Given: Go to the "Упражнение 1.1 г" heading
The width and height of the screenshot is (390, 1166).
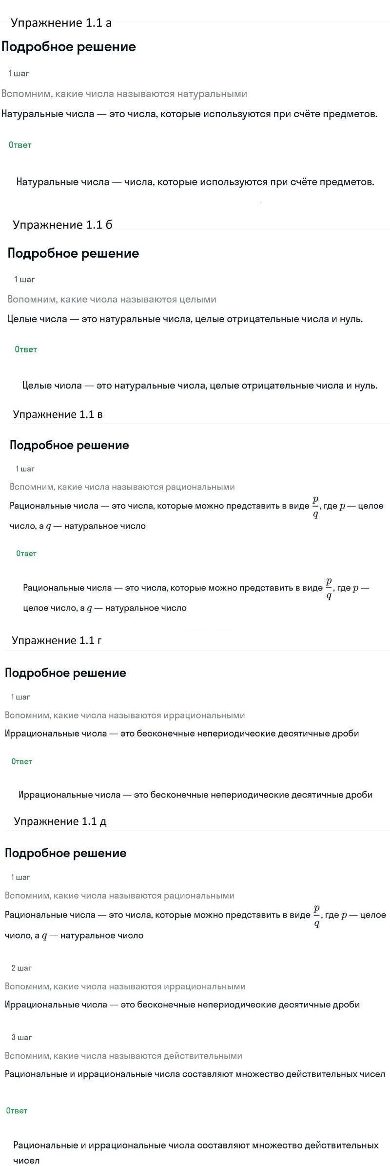Looking at the screenshot, I should pyautogui.click(x=57, y=640).
